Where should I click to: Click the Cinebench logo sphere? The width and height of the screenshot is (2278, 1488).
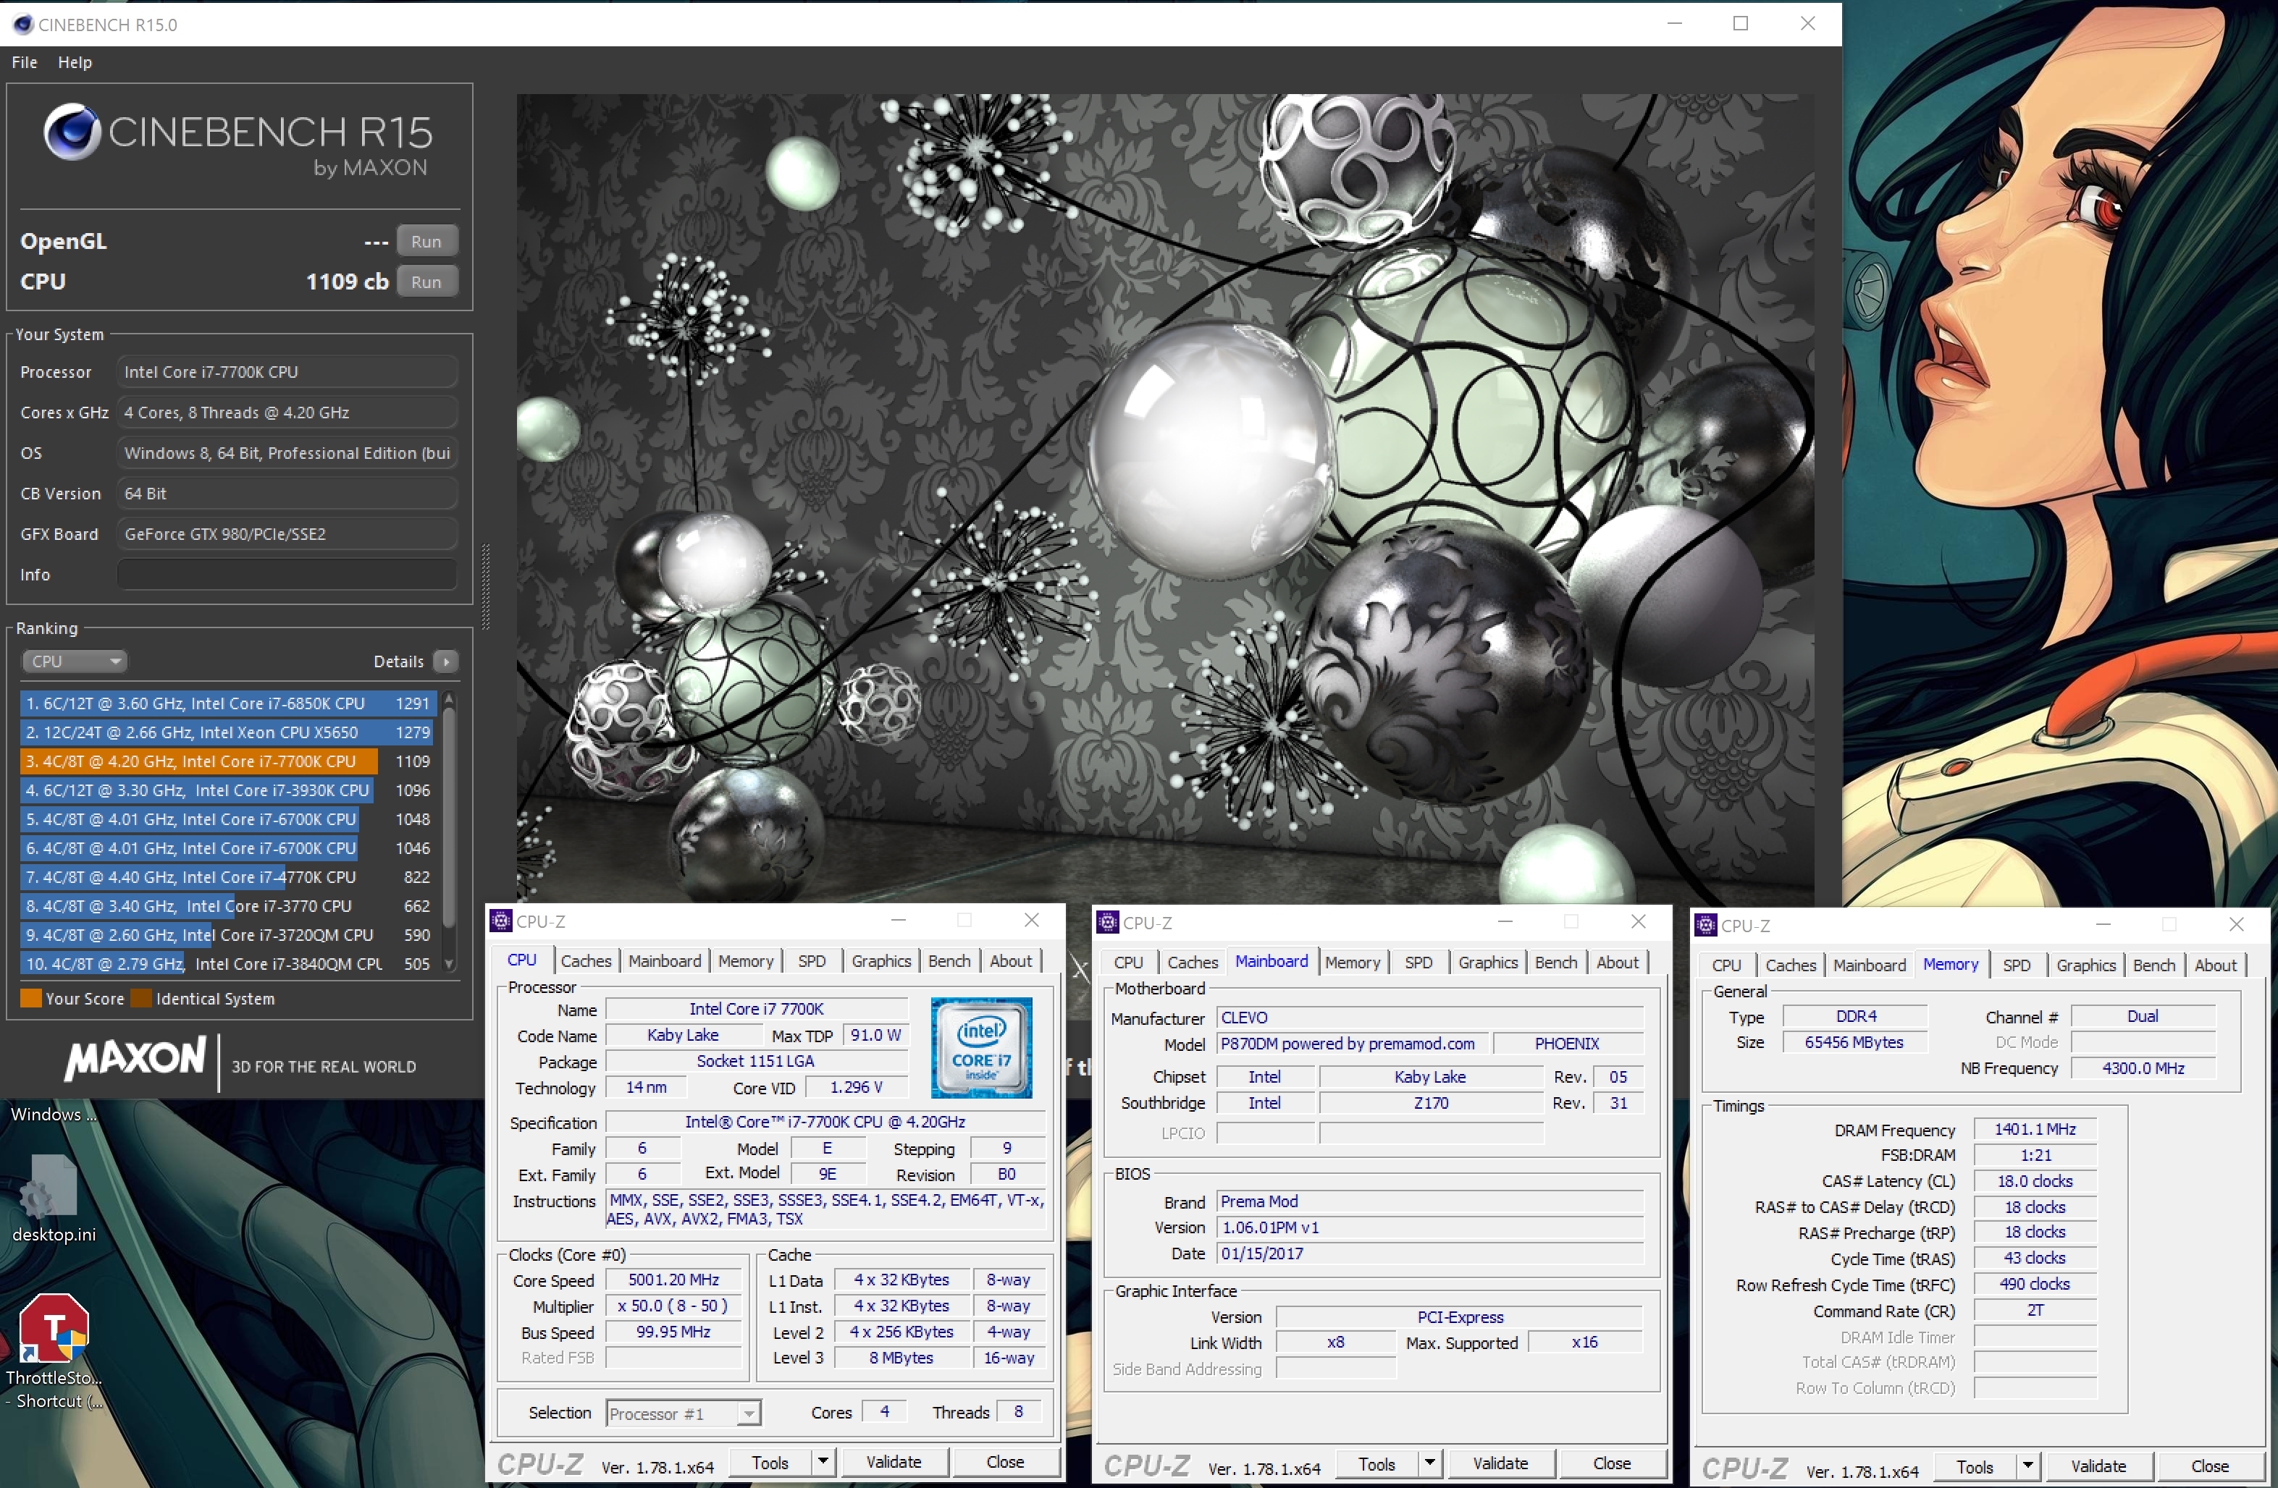[x=72, y=132]
